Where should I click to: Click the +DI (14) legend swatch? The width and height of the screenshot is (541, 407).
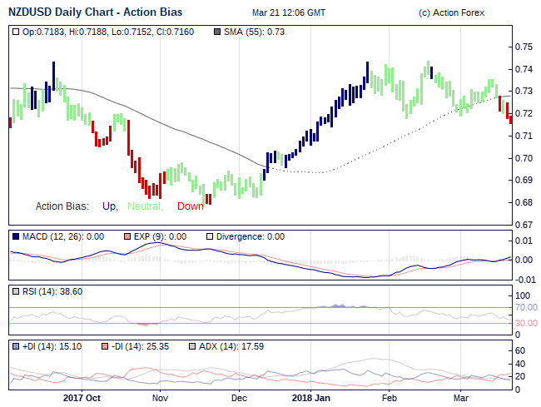tap(16, 346)
